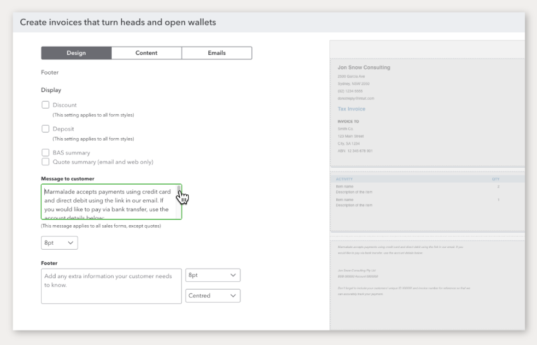Expand the footer font size dropdown
This screenshot has width=537, height=345.
213,276
